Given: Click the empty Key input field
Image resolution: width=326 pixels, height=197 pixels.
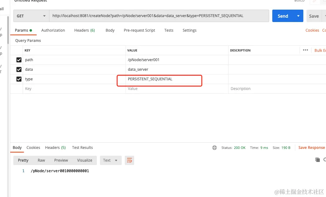Looking at the screenshot, I should [74, 89].
